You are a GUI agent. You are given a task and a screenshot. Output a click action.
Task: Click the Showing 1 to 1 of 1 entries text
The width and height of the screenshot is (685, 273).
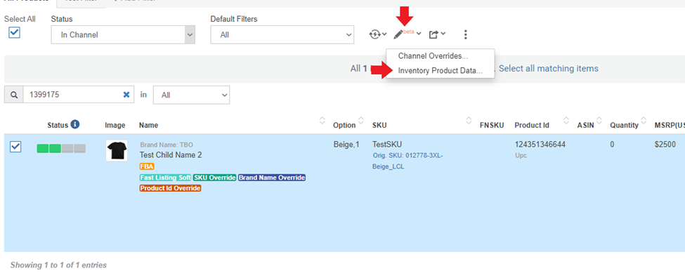[x=58, y=265]
